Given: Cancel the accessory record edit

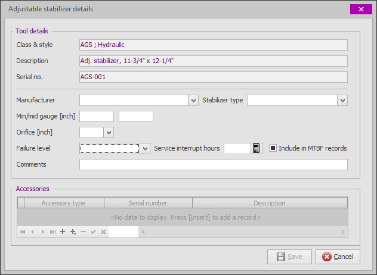Looking at the screenshot, I should pyautogui.click(x=103, y=232).
